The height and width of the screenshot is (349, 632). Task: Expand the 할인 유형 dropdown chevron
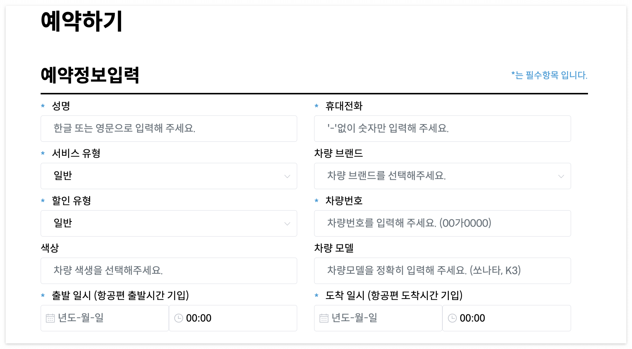coord(287,223)
